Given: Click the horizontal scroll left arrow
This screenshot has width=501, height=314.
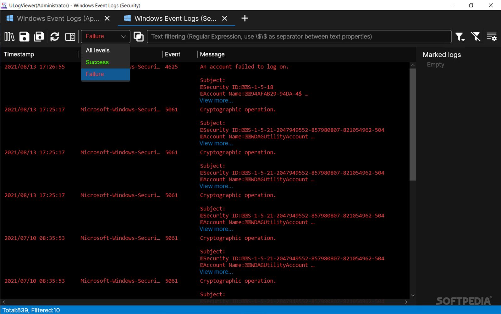Looking at the screenshot, I should pyautogui.click(x=3, y=302).
